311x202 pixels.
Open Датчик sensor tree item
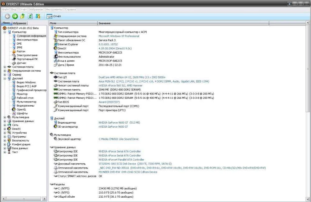click(x=21, y=63)
